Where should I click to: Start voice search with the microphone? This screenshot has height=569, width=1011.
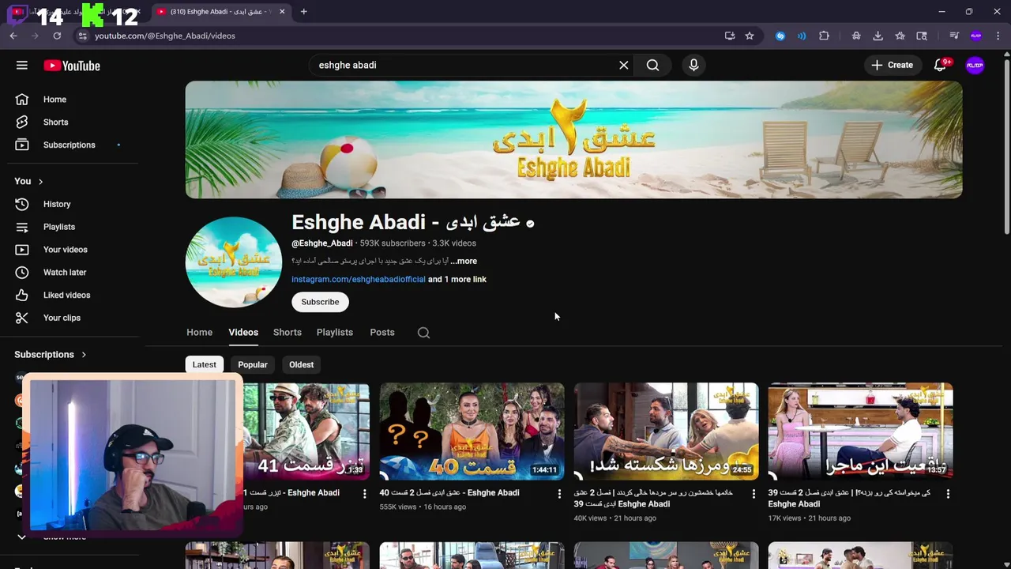(693, 65)
